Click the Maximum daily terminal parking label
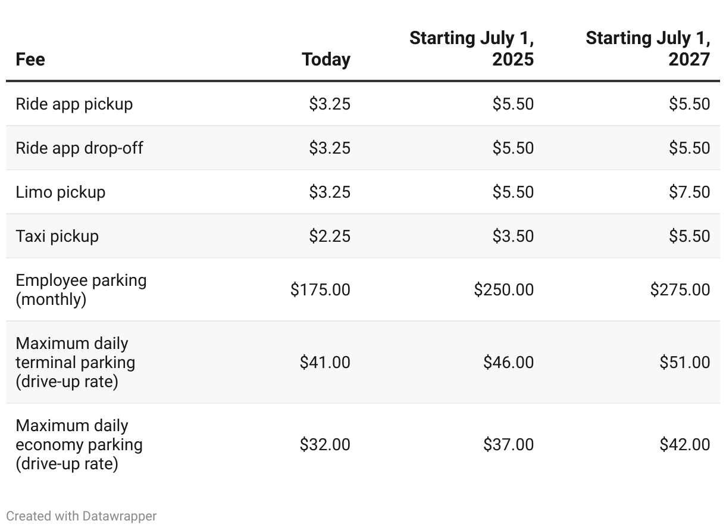The width and height of the screenshot is (726, 530). (x=76, y=362)
